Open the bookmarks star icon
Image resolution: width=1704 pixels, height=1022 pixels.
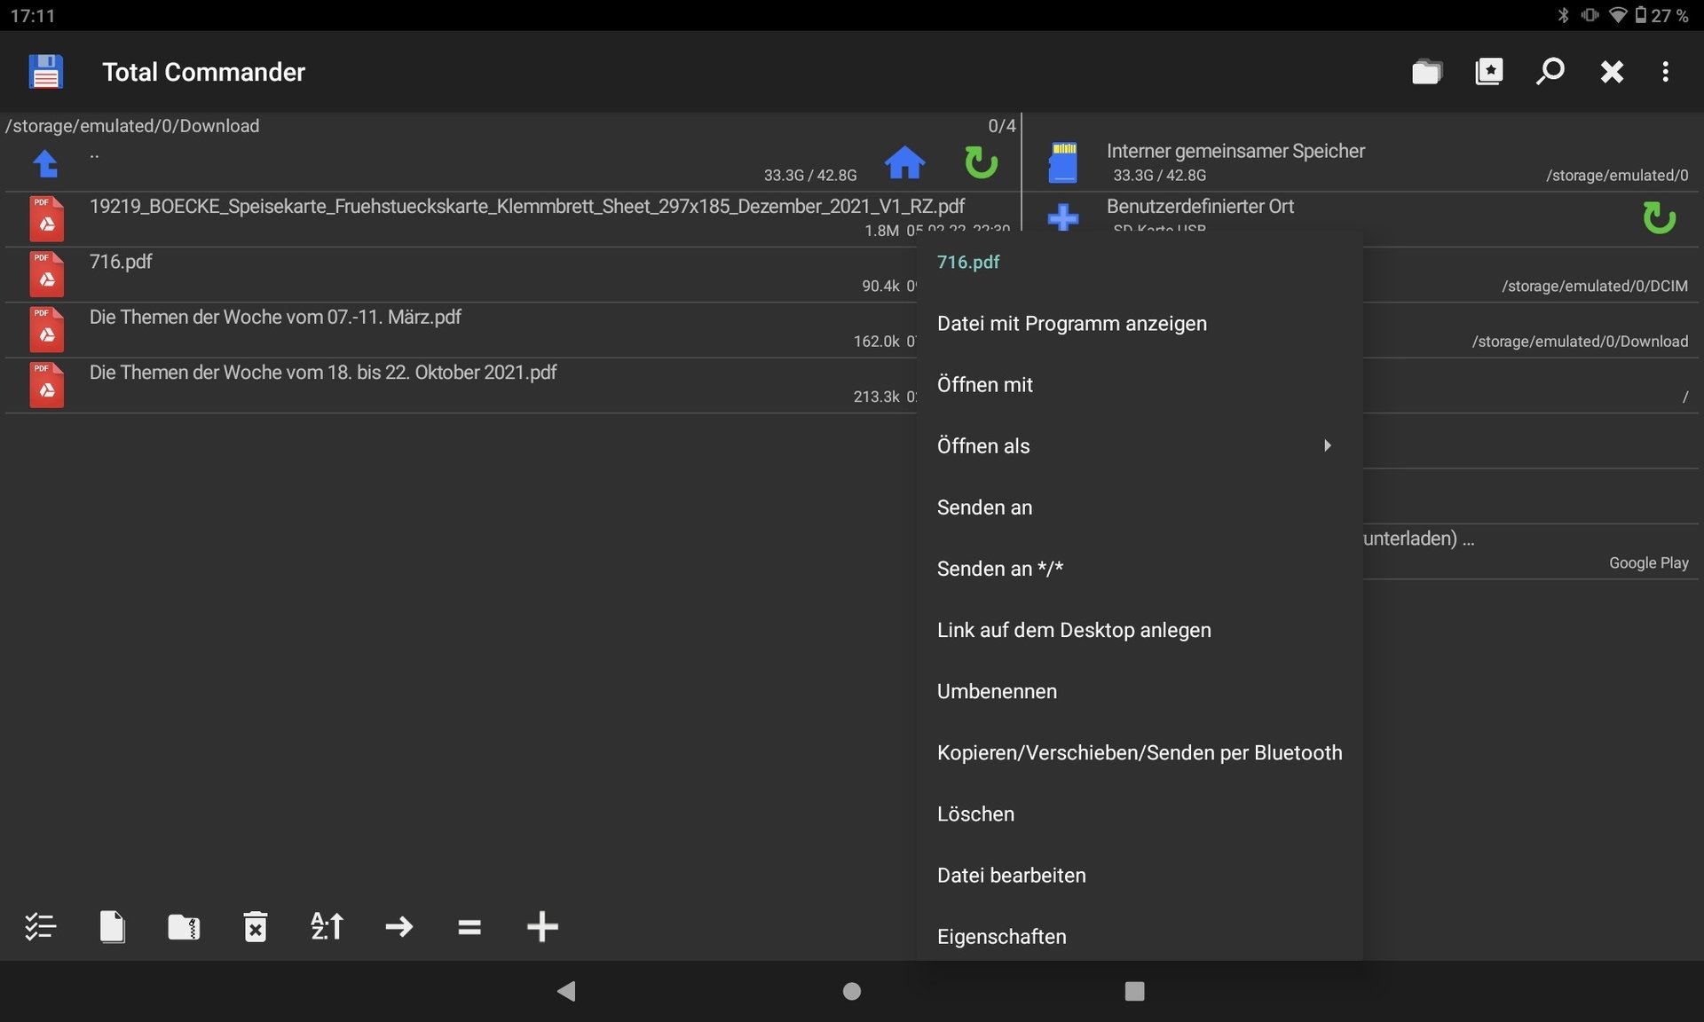[x=1488, y=72]
